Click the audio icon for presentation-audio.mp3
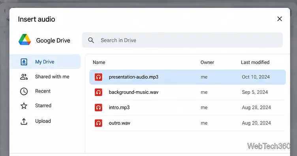 [x=98, y=77]
